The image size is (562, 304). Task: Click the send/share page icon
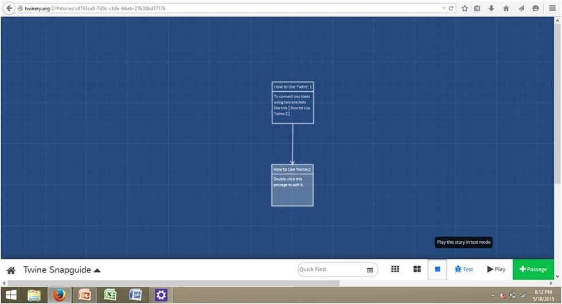click(521, 8)
